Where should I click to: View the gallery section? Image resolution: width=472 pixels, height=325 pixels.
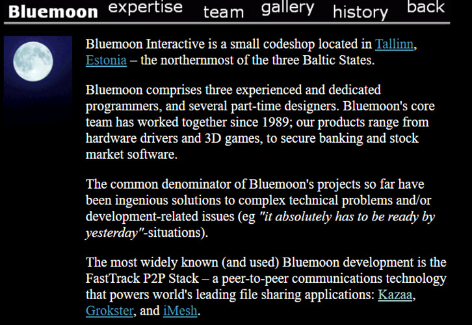tap(288, 8)
